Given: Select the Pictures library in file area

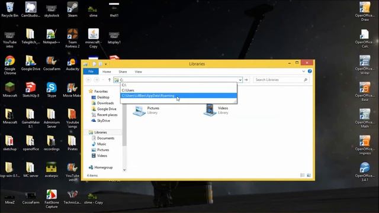Looking at the screenshot, I should click(x=146, y=111).
